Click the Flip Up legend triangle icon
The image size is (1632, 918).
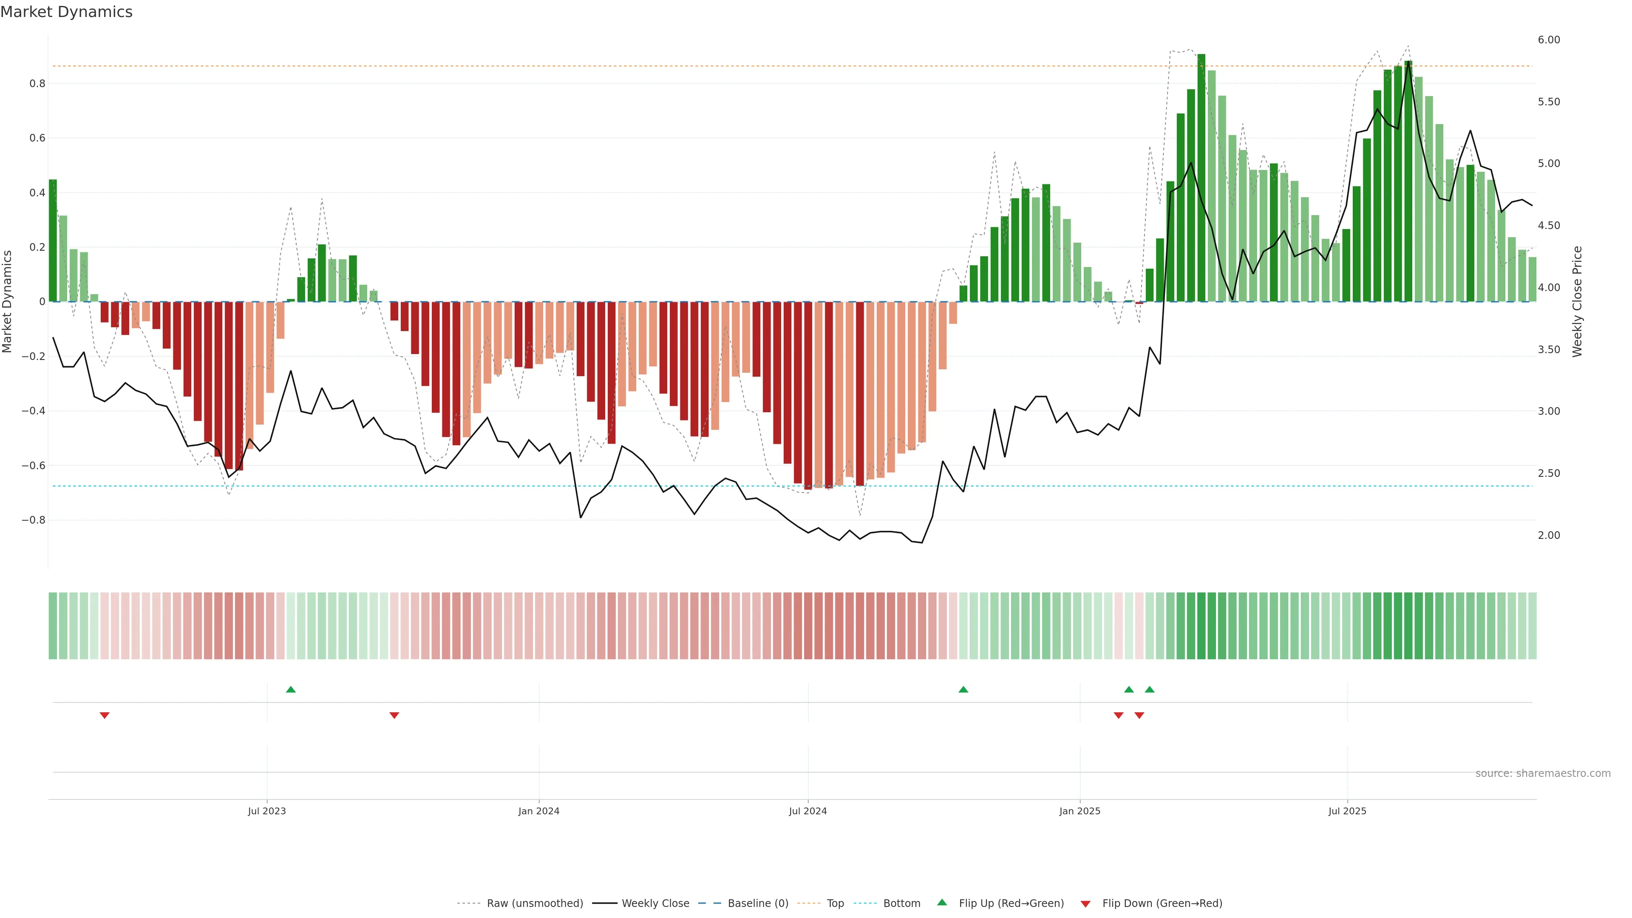(x=942, y=902)
